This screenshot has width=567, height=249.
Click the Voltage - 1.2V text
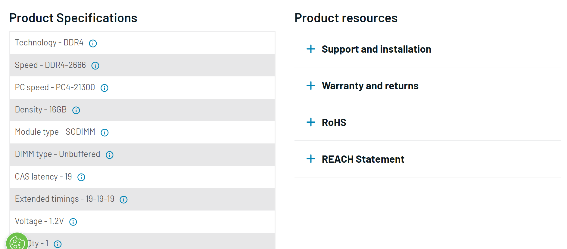[39, 221]
